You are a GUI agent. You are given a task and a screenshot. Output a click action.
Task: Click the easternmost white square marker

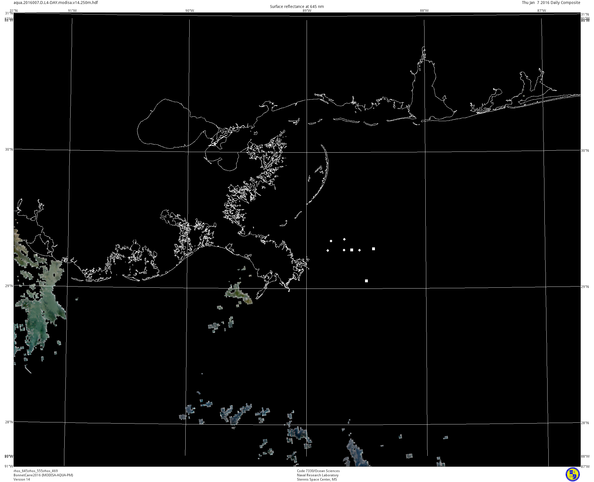click(x=374, y=249)
